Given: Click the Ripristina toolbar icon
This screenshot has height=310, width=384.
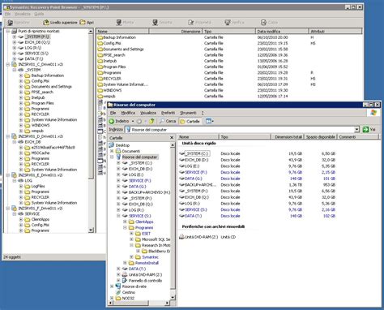Looking at the screenshot, I should coord(11,23).
